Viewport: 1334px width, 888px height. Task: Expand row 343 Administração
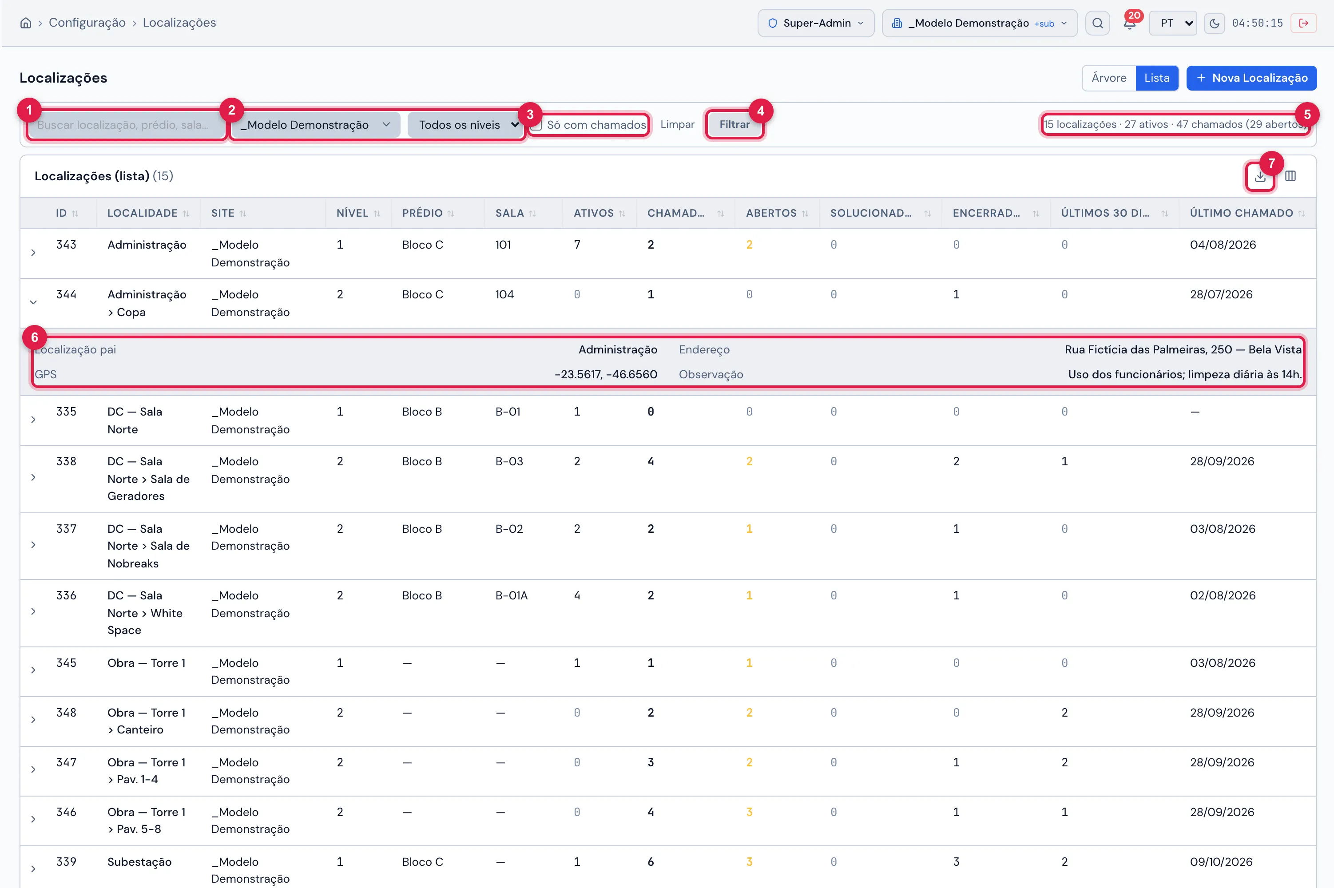(x=33, y=253)
